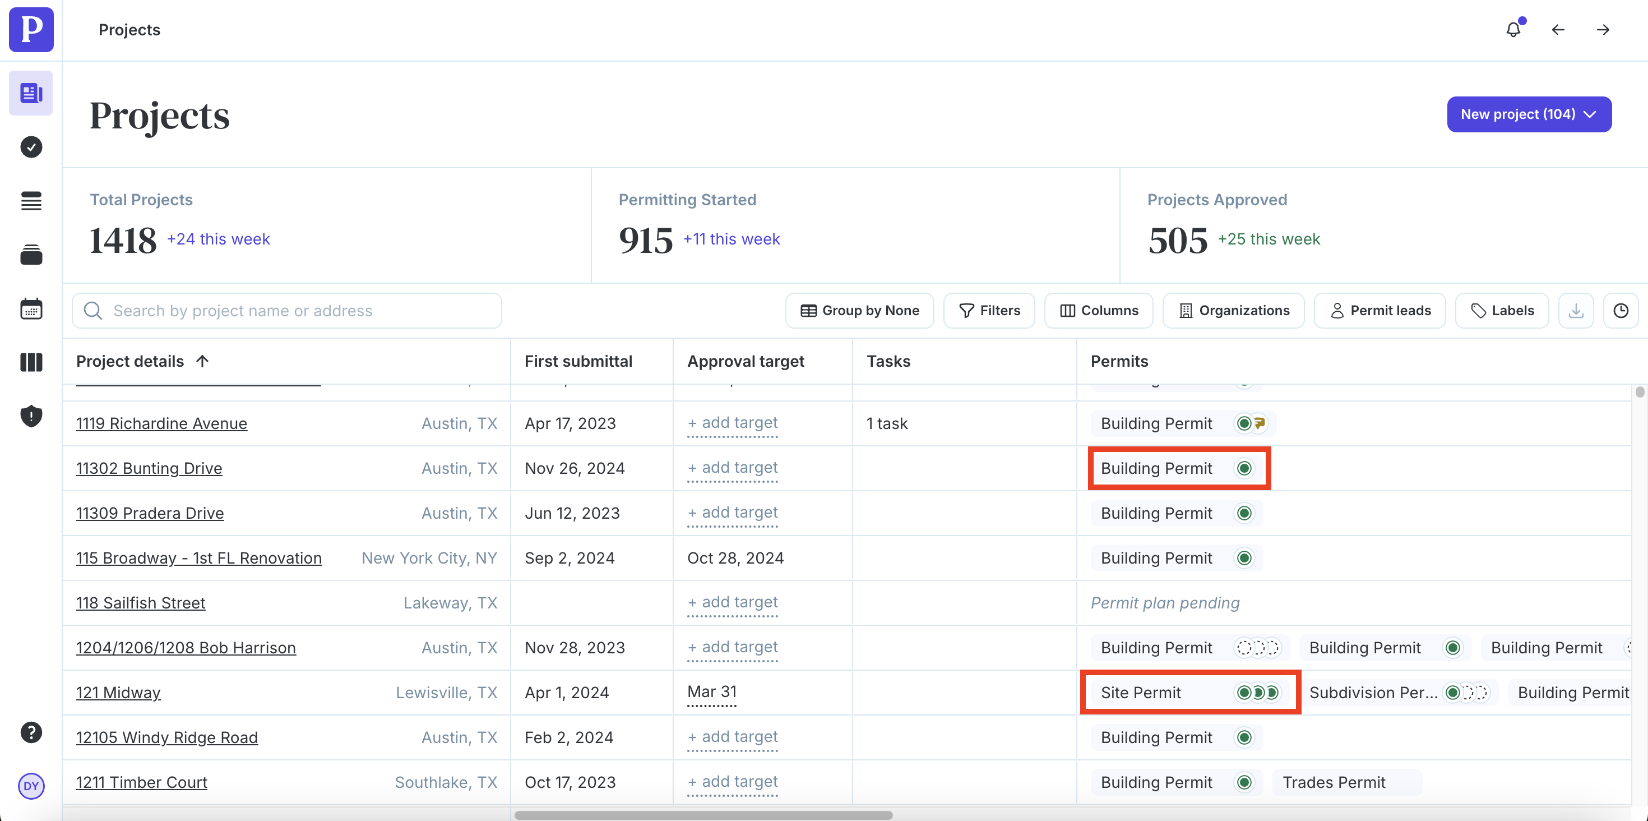Open the calendar sidebar icon

coord(31,308)
